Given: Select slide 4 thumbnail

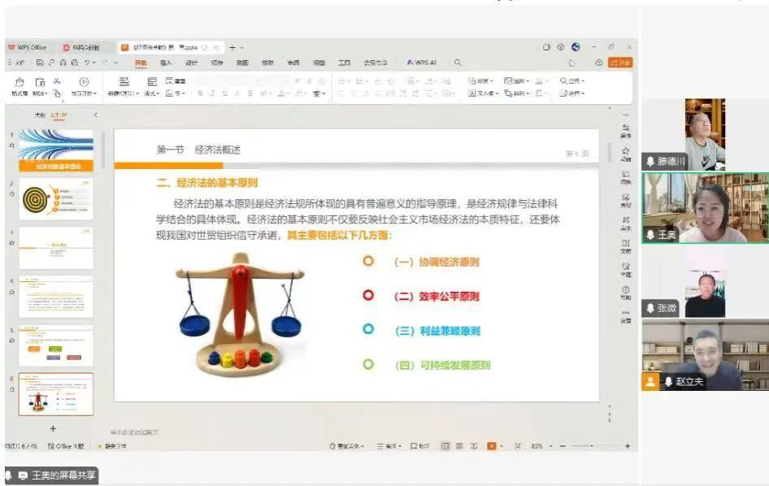Looking at the screenshot, I should pyautogui.click(x=56, y=296).
